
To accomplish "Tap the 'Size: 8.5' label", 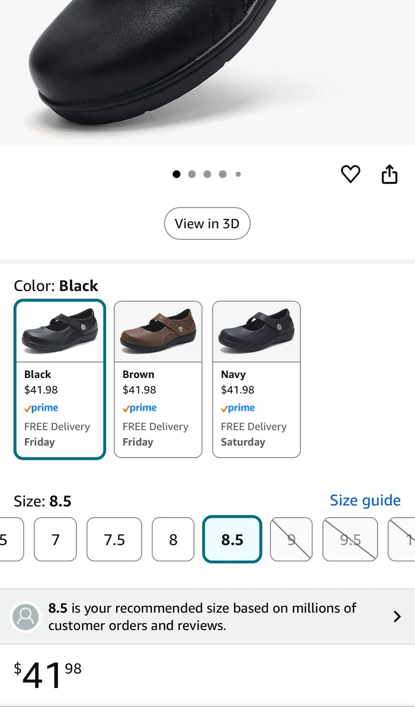I will pos(42,501).
